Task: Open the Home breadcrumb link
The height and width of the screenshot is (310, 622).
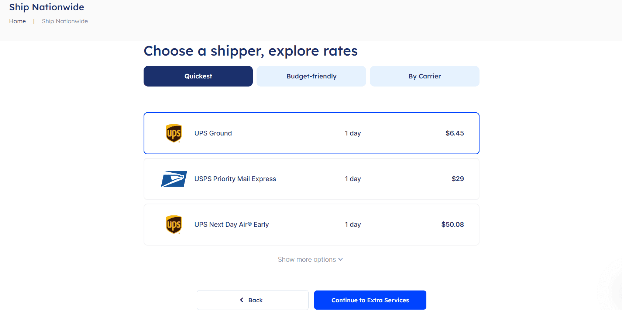Action: click(x=17, y=21)
